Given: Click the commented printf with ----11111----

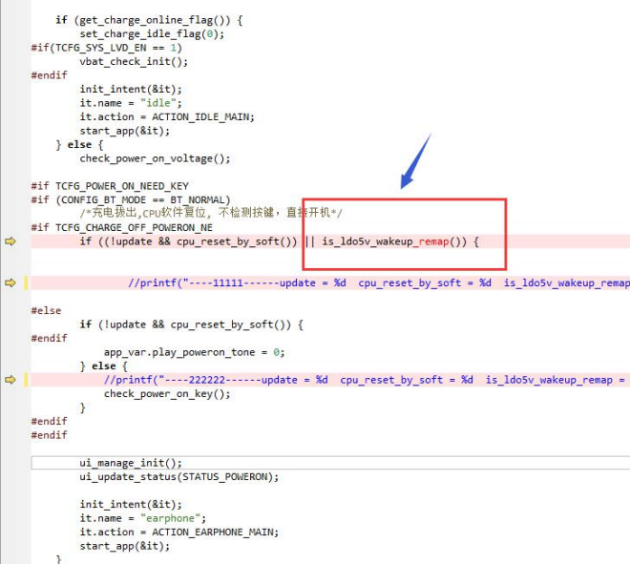Looking at the screenshot, I should pos(379,282).
